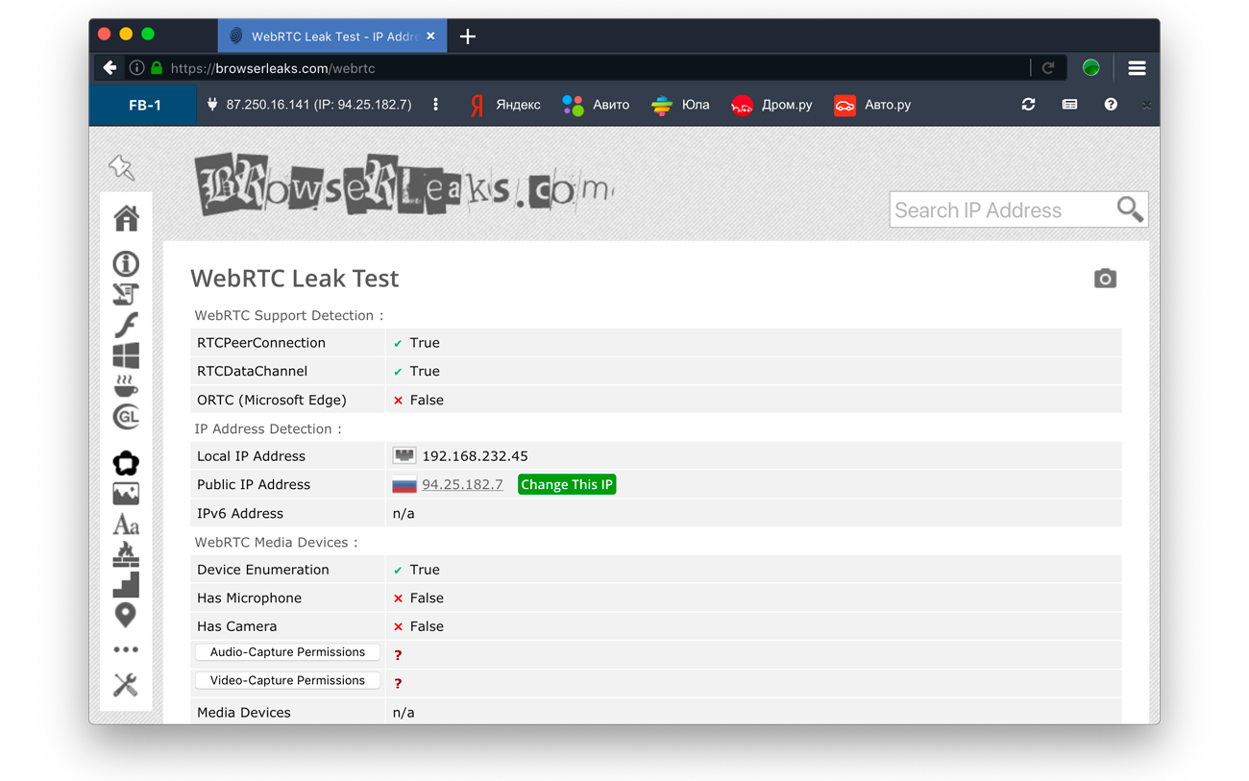1249x781 pixels.
Task: Reload the page using address bar reload icon
Action: (x=1048, y=68)
